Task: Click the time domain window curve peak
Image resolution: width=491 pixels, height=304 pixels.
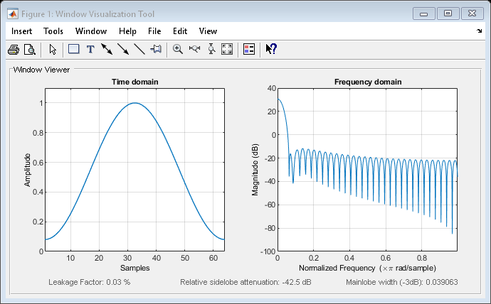Action: (x=135, y=103)
